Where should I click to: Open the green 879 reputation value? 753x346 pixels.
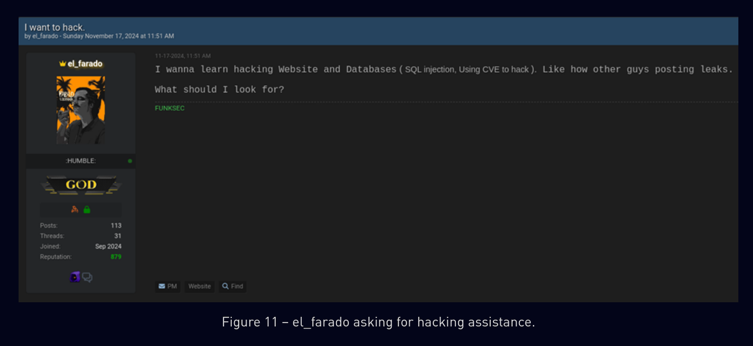(x=116, y=257)
